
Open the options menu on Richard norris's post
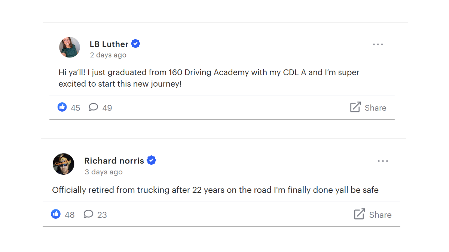(383, 161)
